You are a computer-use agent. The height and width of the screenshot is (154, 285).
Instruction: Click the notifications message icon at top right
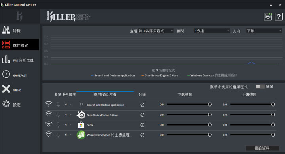click(x=268, y=17)
